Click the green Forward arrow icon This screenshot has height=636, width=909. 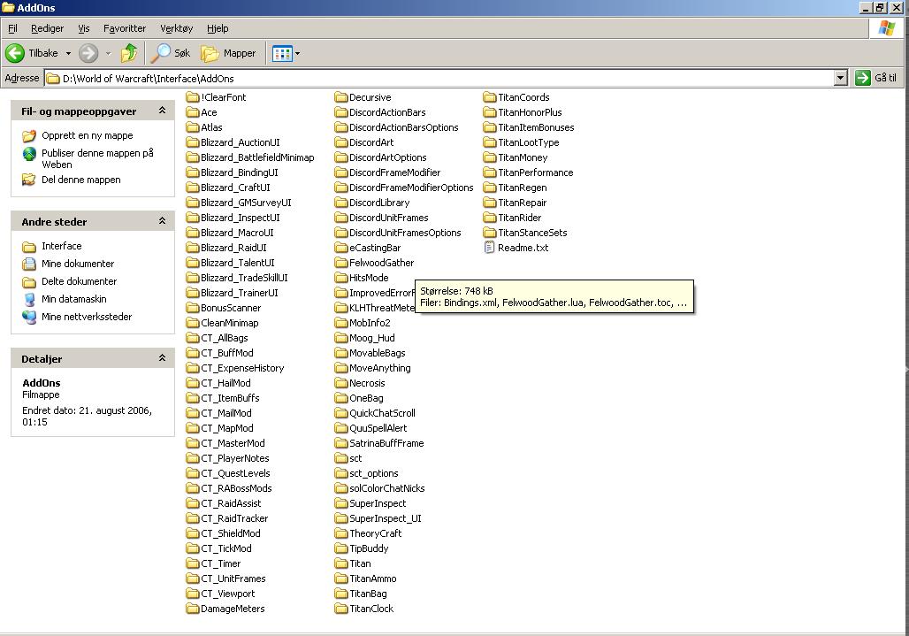point(88,53)
